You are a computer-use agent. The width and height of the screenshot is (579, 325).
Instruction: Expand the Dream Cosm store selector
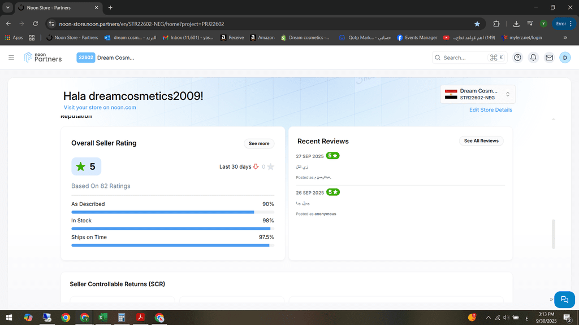click(478, 94)
